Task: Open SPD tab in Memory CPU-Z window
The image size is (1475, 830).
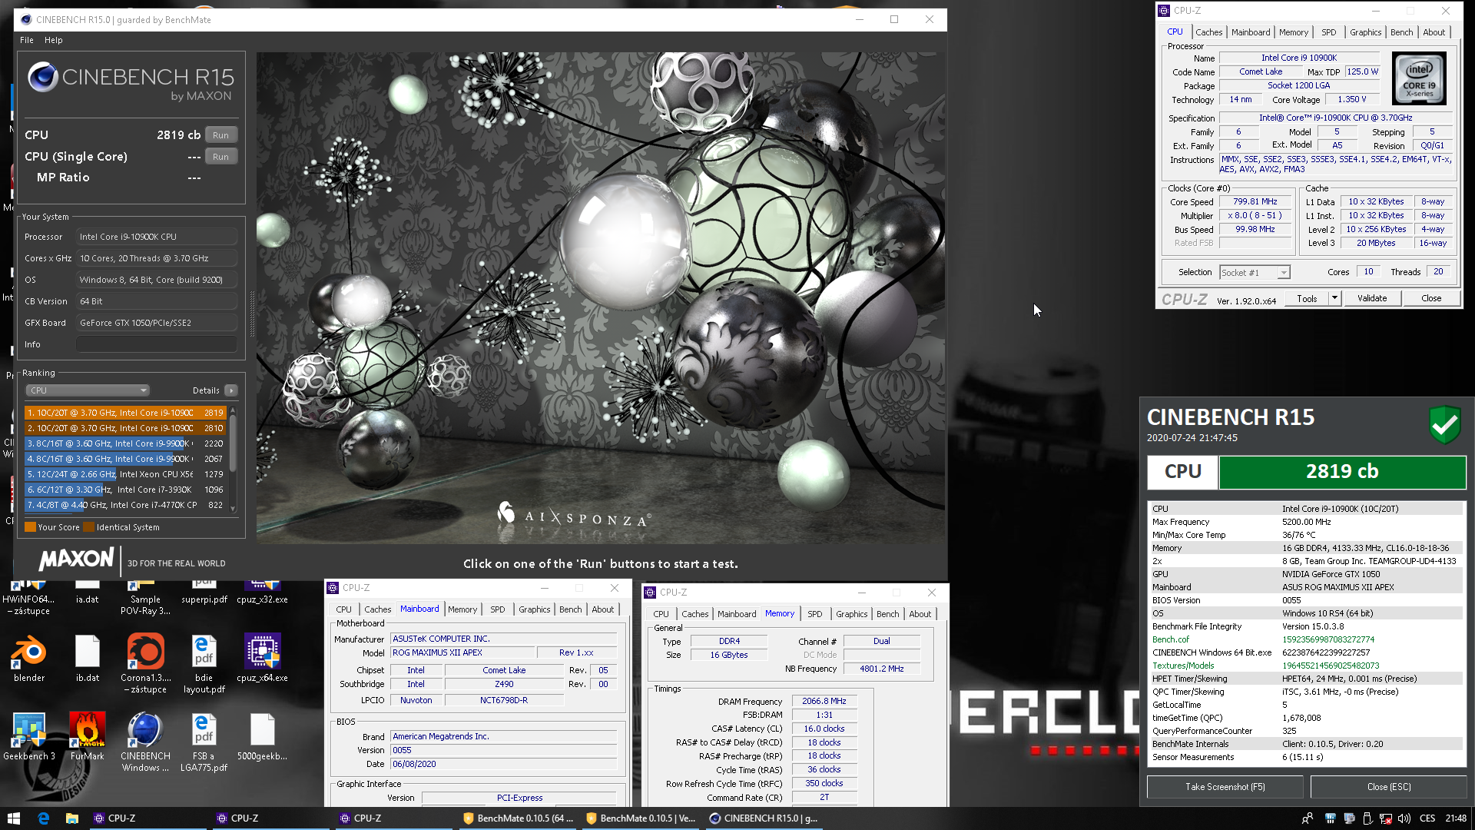Action: pos(814,614)
